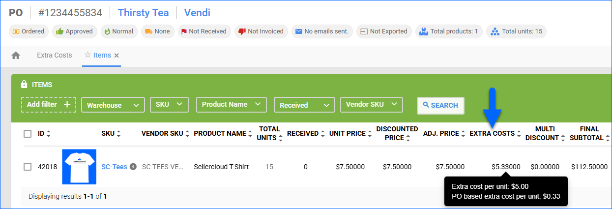The width and height of the screenshot is (612, 209).
Task: Select all rows with header checkbox
Action: (x=28, y=134)
